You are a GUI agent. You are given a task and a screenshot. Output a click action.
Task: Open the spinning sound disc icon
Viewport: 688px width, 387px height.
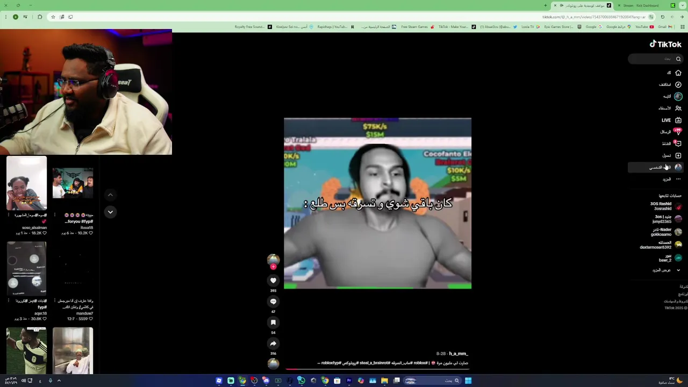click(x=273, y=363)
